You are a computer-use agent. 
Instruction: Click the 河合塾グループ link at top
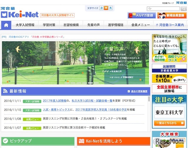tap(168, 3)
